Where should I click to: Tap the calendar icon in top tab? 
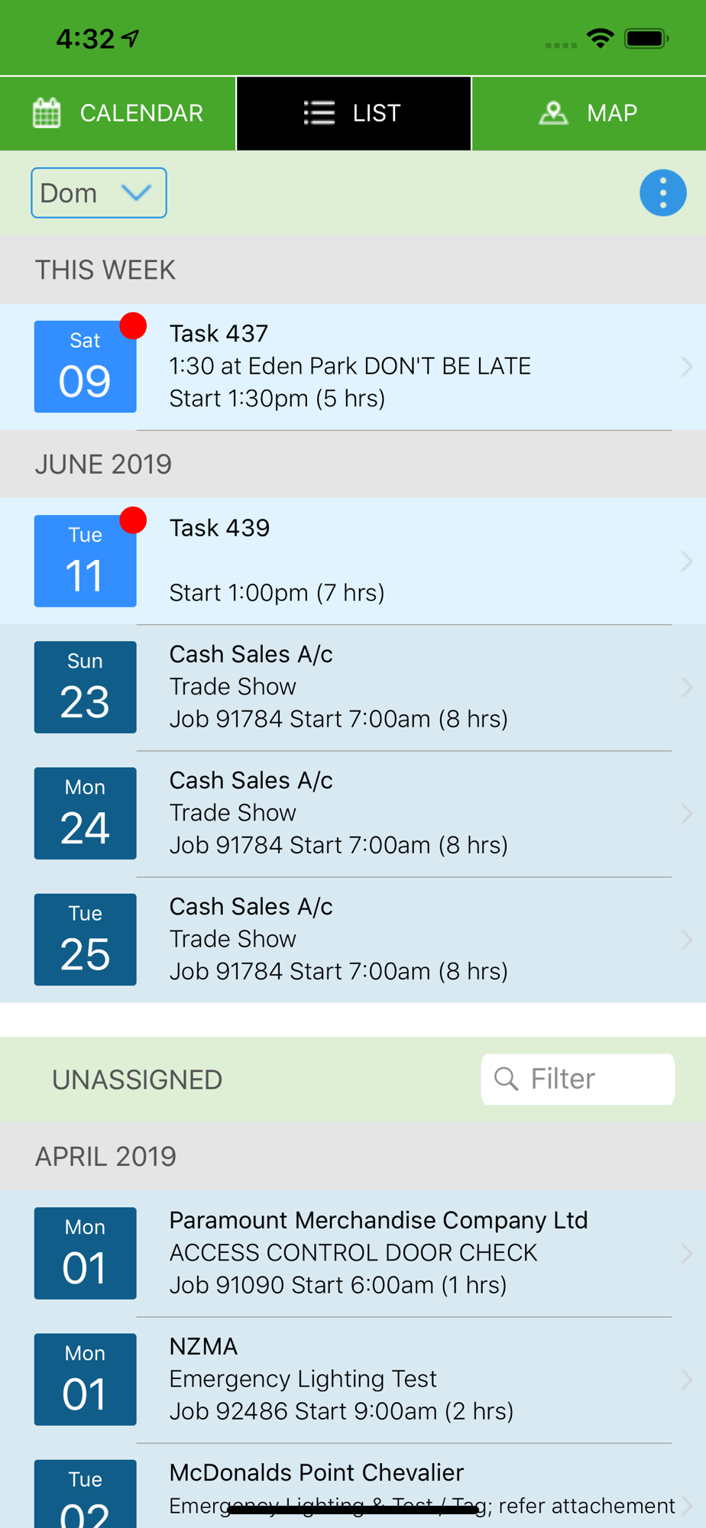pos(47,113)
